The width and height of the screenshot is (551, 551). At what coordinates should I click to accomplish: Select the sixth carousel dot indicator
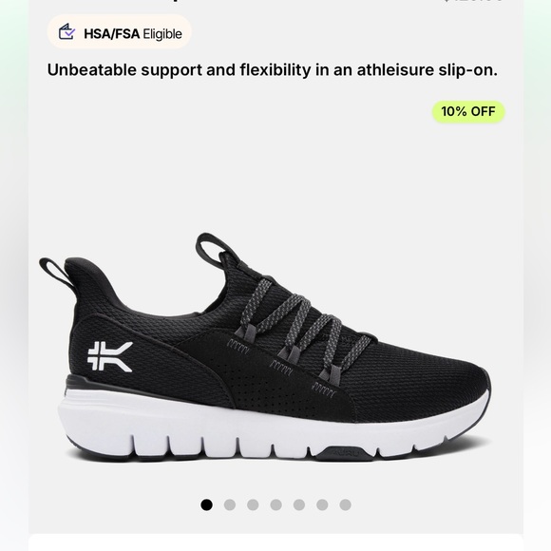(x=322, y=505)
